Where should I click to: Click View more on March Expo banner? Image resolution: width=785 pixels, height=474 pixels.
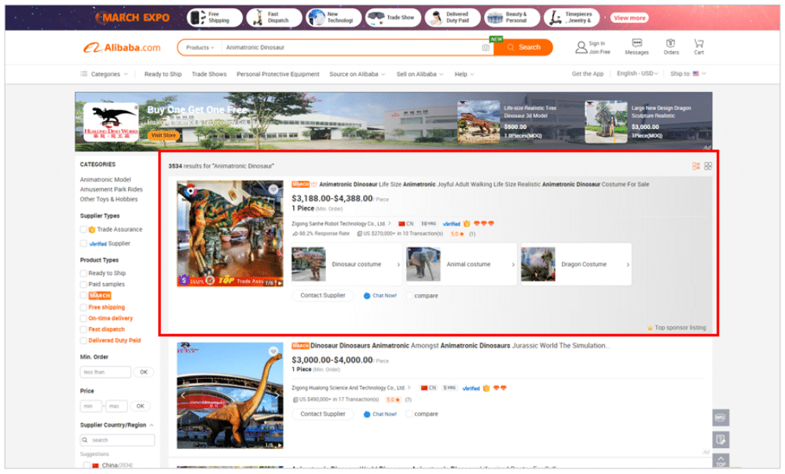point(629,17)
